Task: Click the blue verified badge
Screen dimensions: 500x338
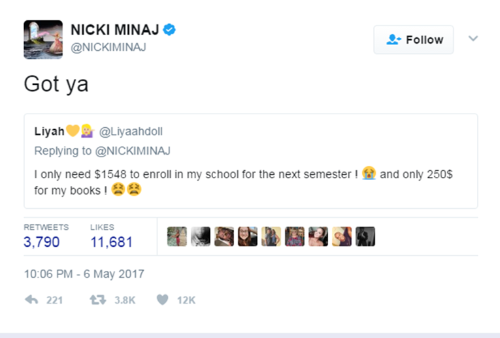Action: [169, 29]
